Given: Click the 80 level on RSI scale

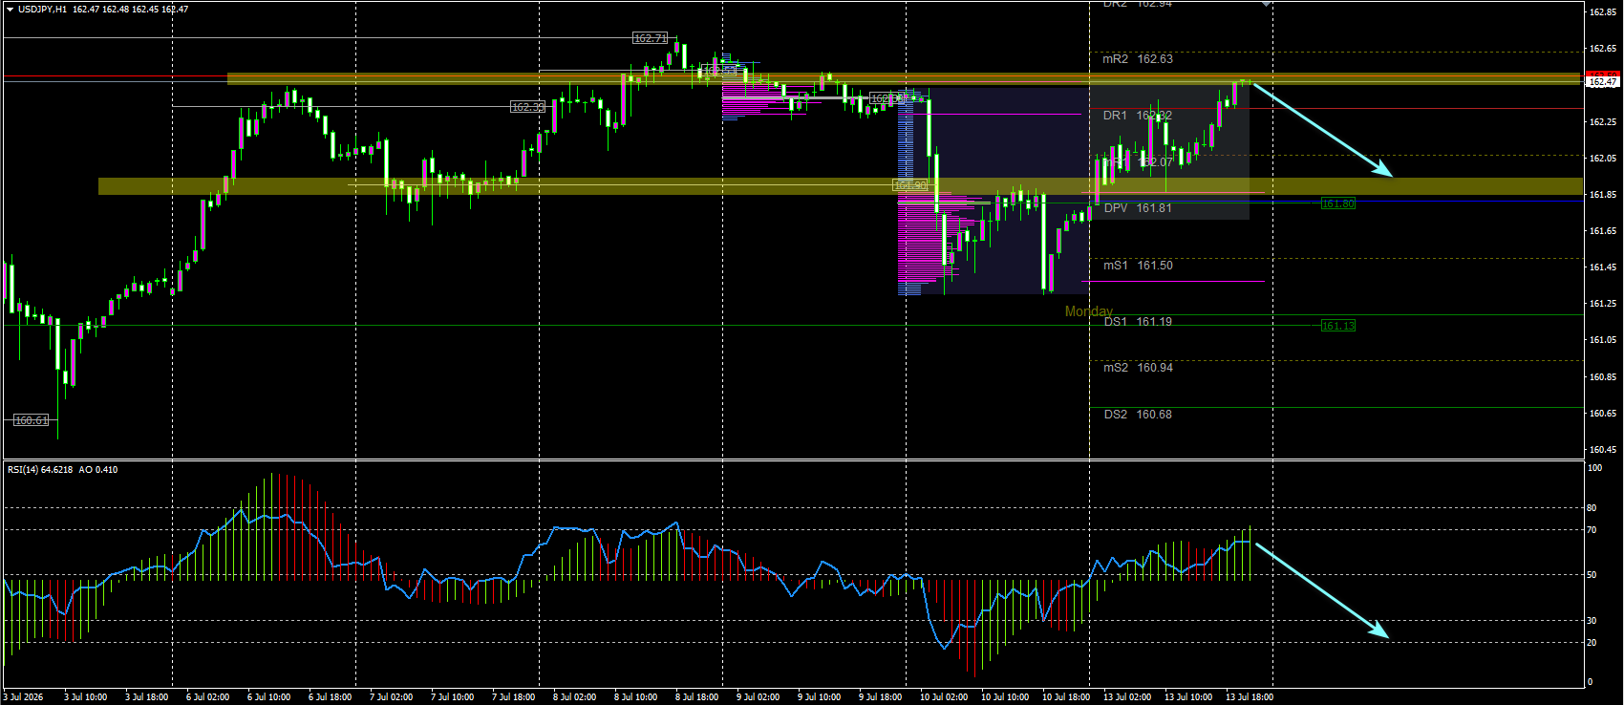Looking at the screenshot, I should [x=1592, y=508].
